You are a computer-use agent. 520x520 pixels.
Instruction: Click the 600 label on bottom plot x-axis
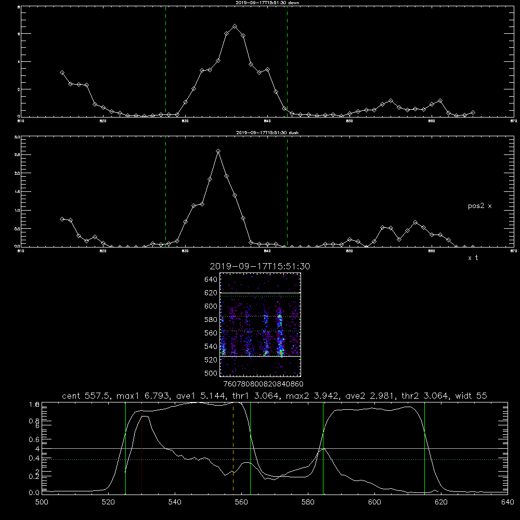click(374, 502)
